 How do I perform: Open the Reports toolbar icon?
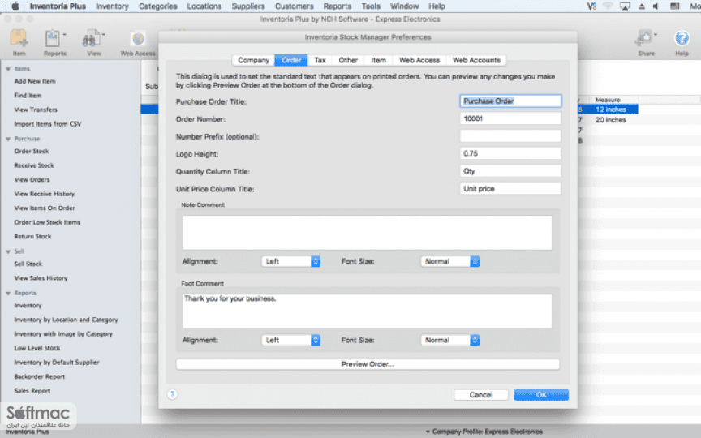tap(52, 38)
